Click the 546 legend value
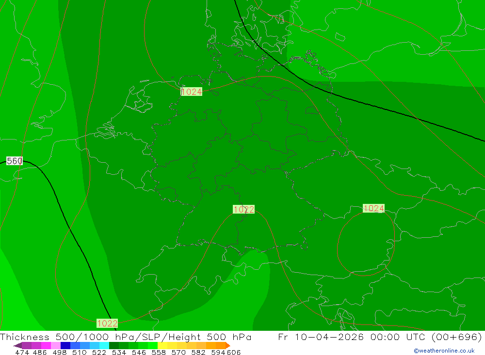 139,353
